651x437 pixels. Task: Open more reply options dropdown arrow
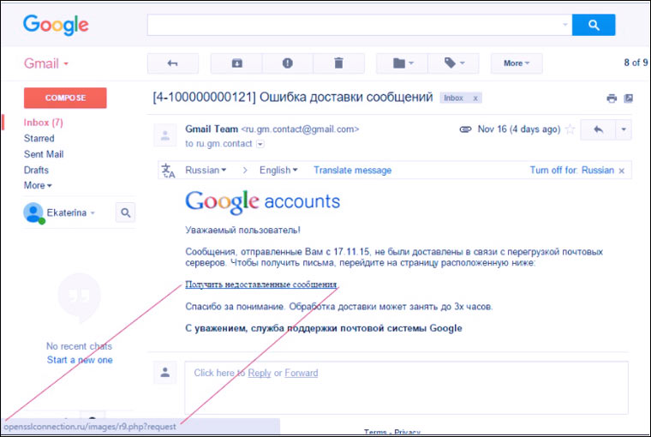click(624, 129)
